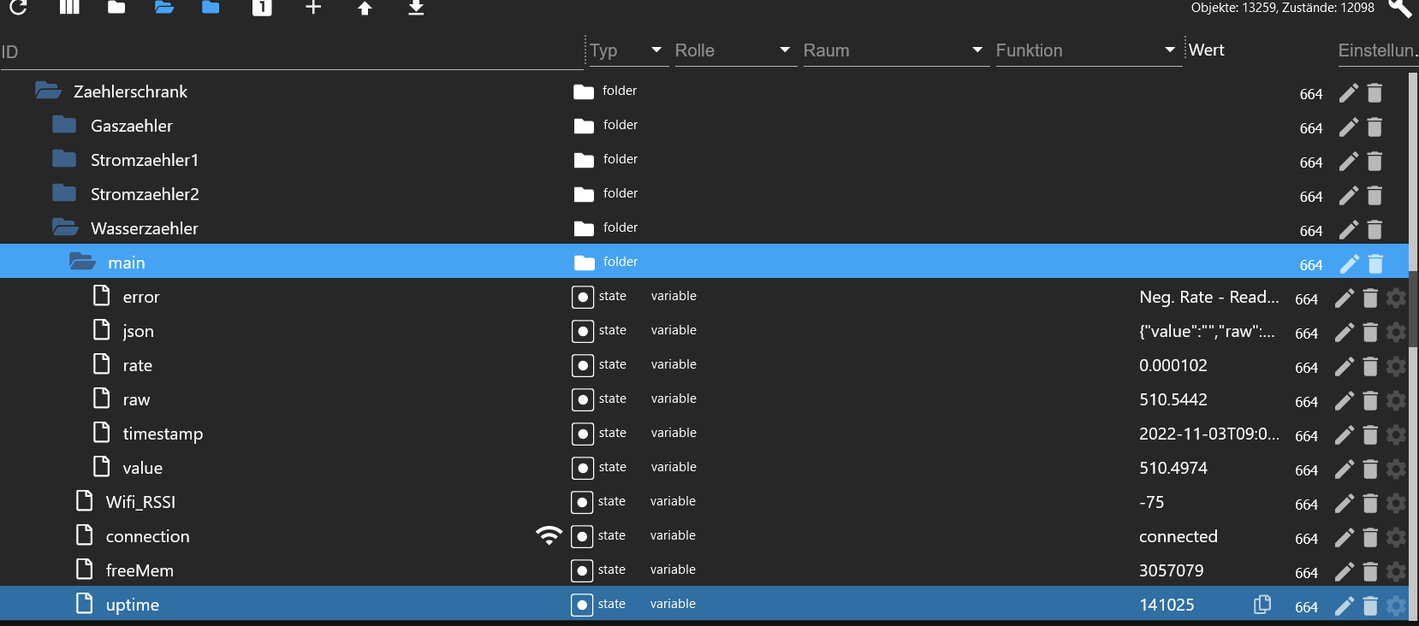The image size is (1419, 626).
Task: Expand the Gaszaehler folder
Action: [64, 125]
